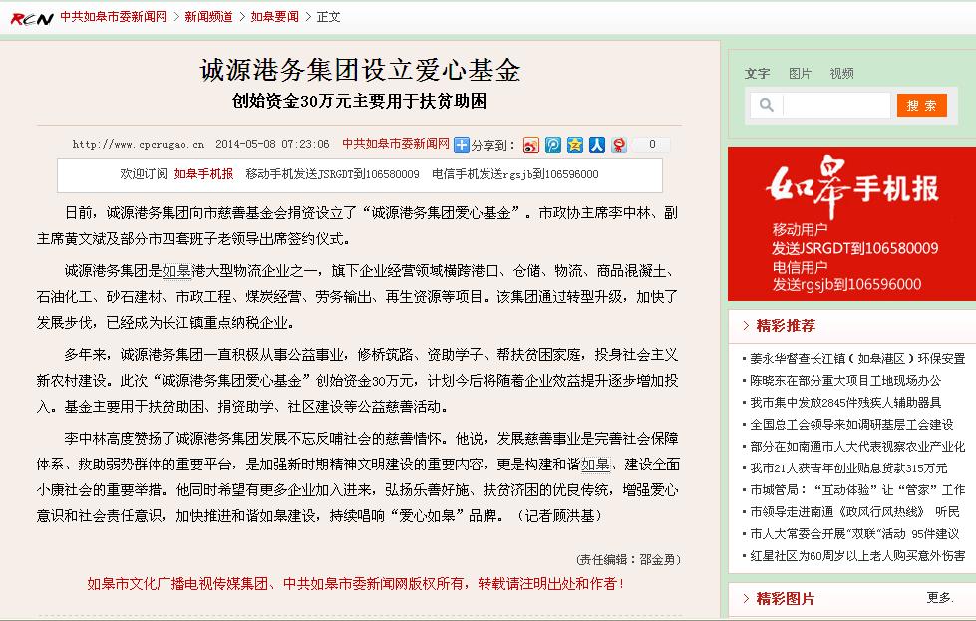The height and width of the screenshot is (621, 976).
Task: Click the 如皋手机报 red banner
Action: tap(851, 223)
